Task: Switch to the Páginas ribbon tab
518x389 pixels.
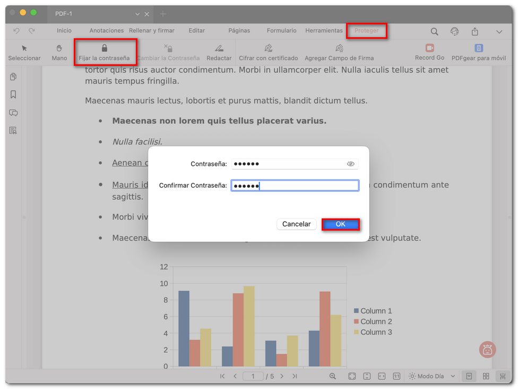Action: tap(239, 30)
